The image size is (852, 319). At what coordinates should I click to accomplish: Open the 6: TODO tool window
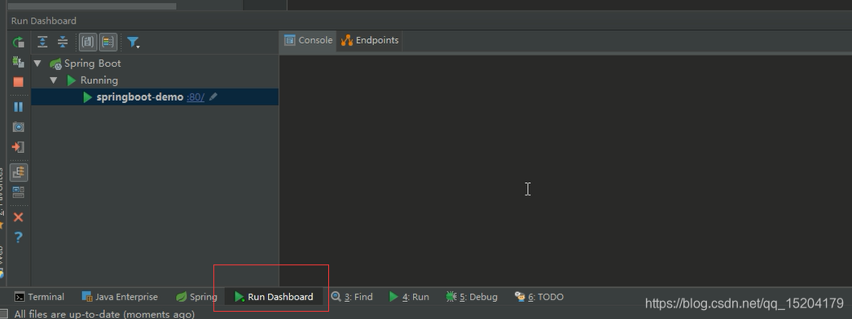click(x=539, y=297)
